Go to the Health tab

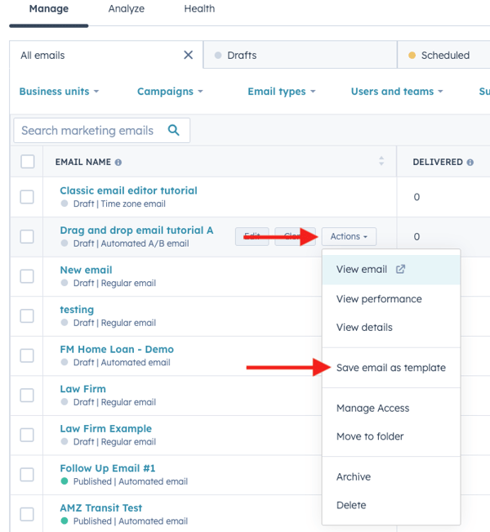point(199,9)
